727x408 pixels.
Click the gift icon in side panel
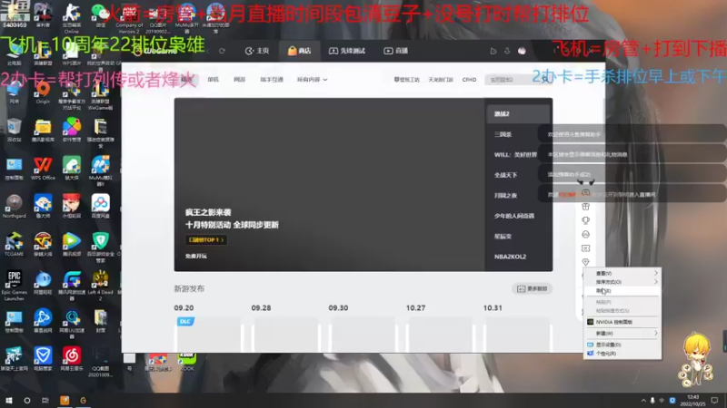coord(585,207)
